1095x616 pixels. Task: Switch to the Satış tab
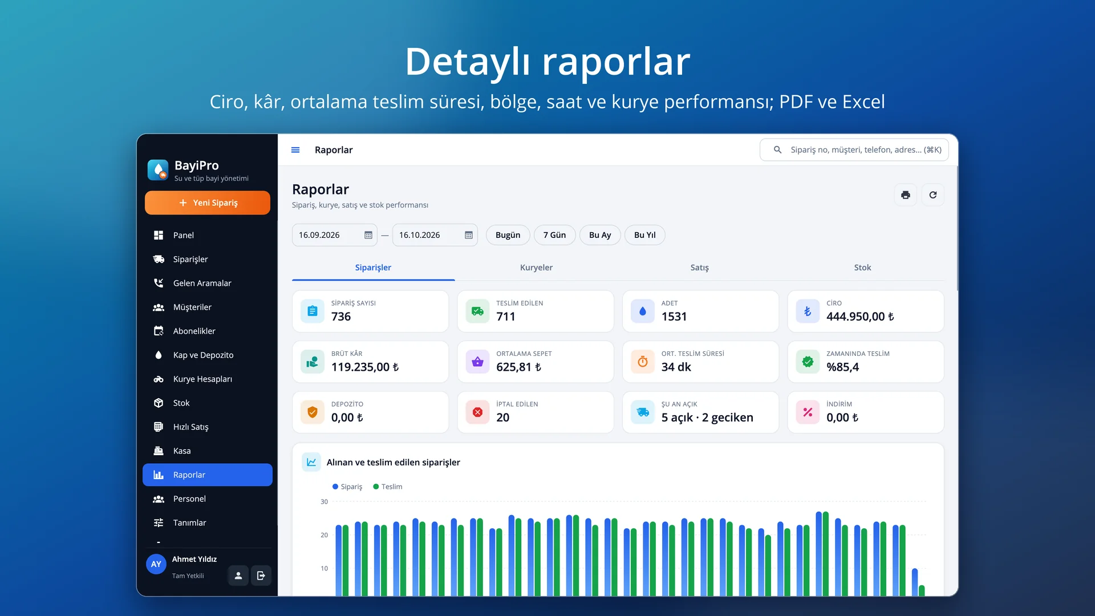pos(699,268)
